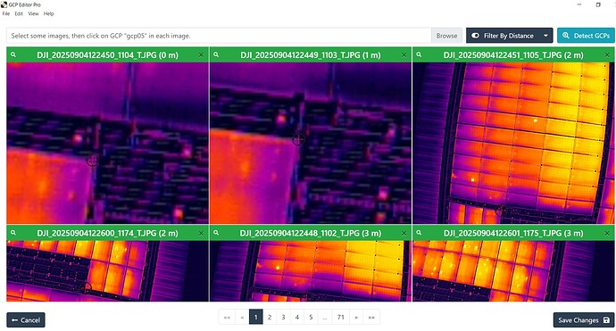Click the ellipsis in pagination
Image resolution: width=616 pixels, height=331 pixels.
325,317
